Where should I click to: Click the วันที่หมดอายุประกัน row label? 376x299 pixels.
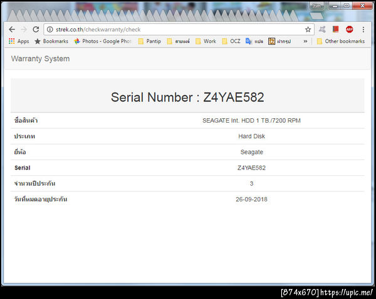tap(41, 199)
